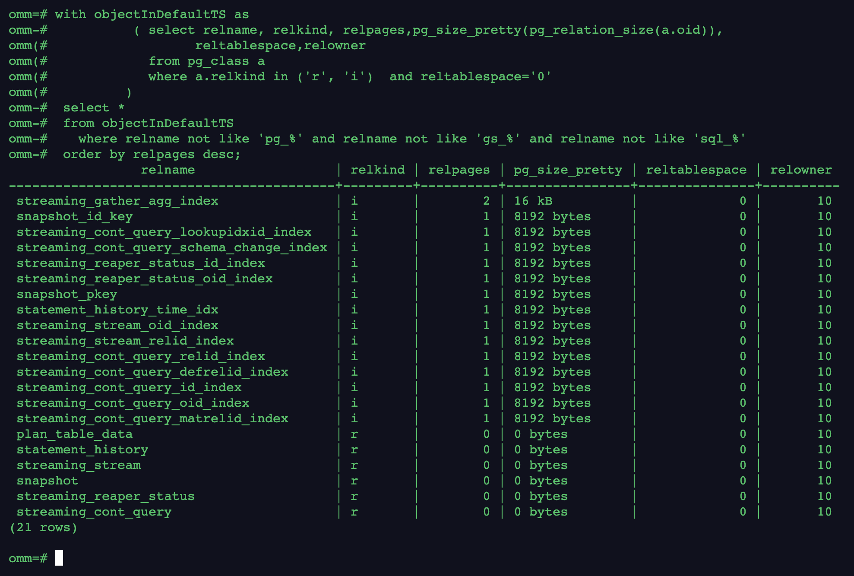Click the (21 rows) result summary

coord(43,528)
